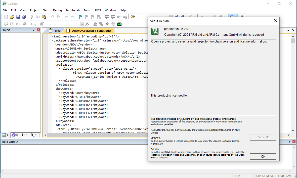Image resolution: width=297 pixels, height=178 pixels.
Task: Open the Project menu
Action: point(34,10)
